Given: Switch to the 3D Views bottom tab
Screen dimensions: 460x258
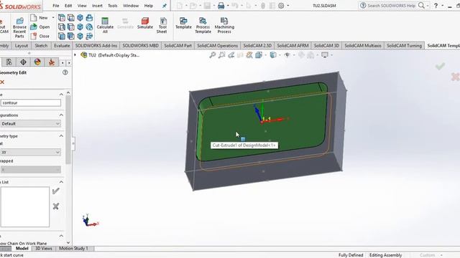Looking at the screenshot, I should [x=43, y=249].
